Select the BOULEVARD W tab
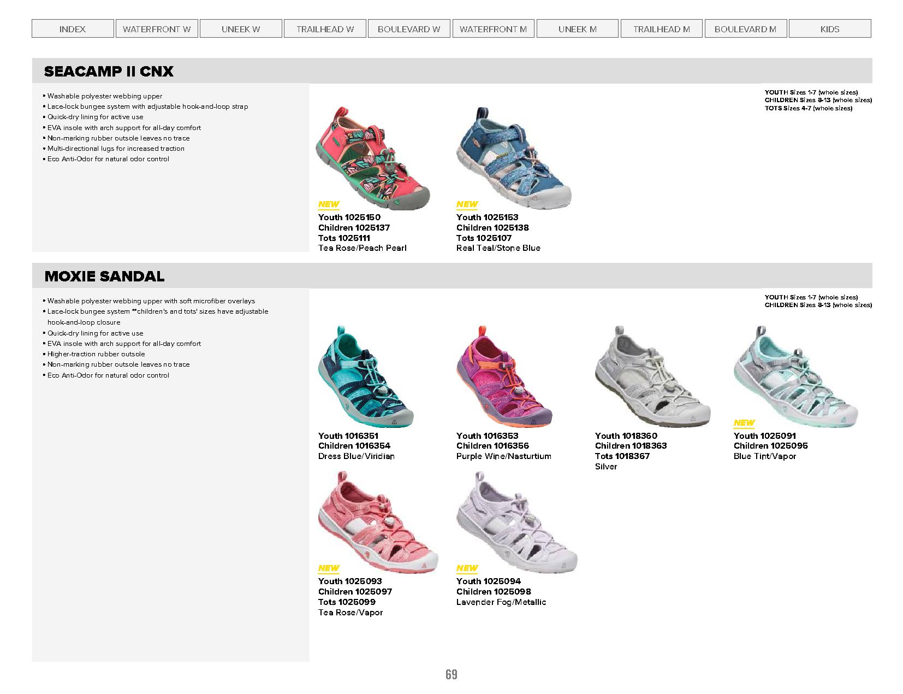This screenshot has height=694, width=903. pyautogui.click(x=409, y=29)
